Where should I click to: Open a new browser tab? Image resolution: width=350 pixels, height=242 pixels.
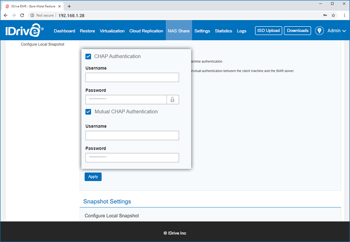[x=69, y=6]
